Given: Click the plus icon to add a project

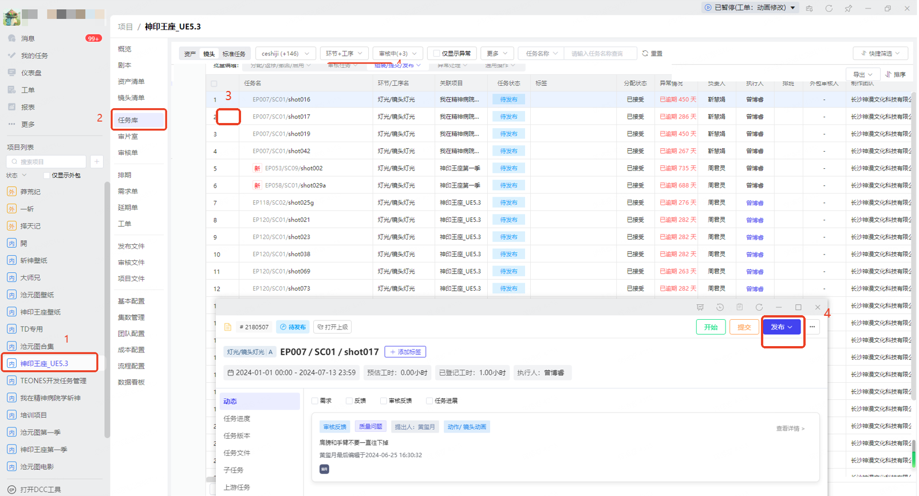Looking at the screenshot, I should tap(97, 162).
